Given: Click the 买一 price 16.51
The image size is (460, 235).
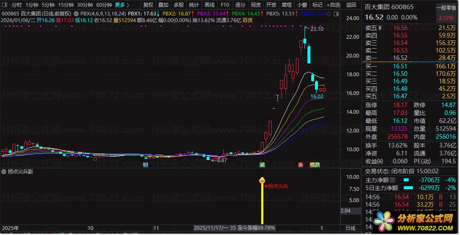Looking at the screenshot, I should click(x=400, y=66).
